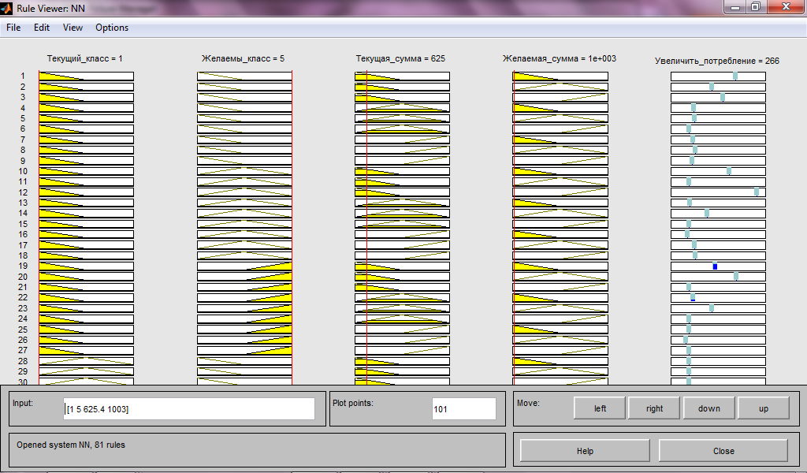This screenshot has height=473, width=807.
Task: Open Help for the Rule Viewer
Action: tap(585, 451)
